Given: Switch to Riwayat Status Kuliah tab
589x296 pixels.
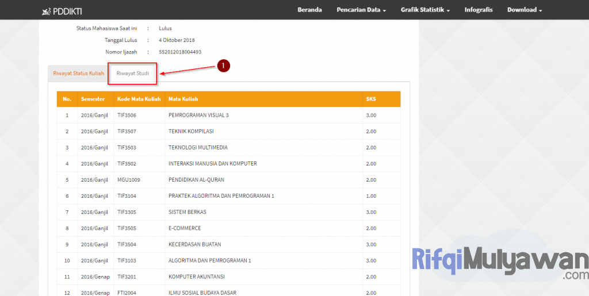Looking at the screenshot, I should (78, 73).
